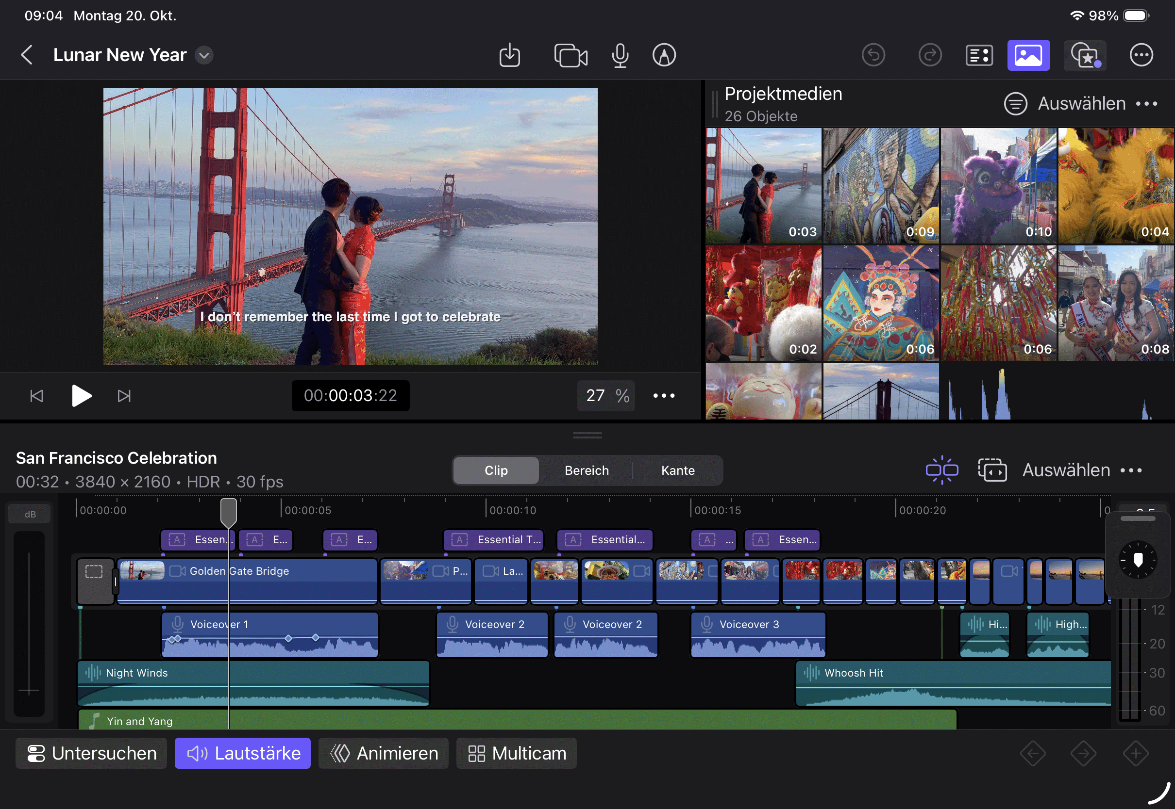Click the volume jog wheel dial

pyautogui.click(x=1138, y=560)
